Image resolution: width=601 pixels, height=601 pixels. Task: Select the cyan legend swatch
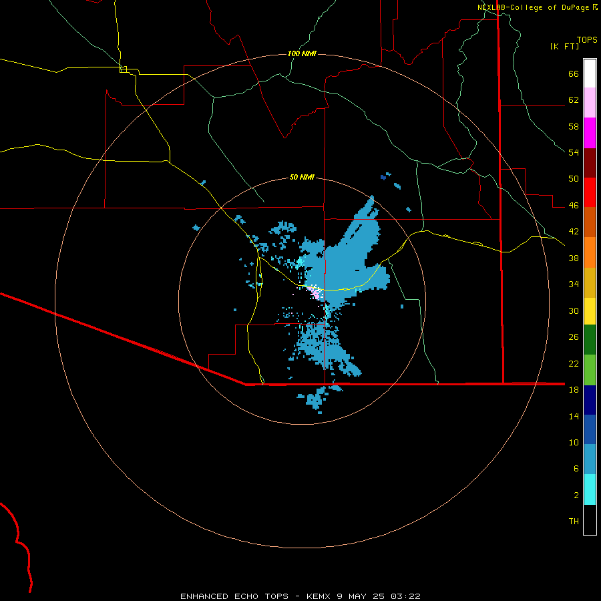pos(590,489)
